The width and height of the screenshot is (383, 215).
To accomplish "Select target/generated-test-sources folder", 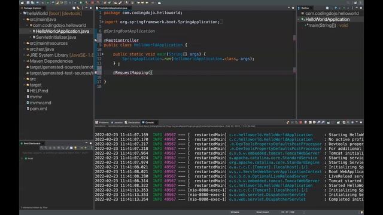I will point(61,73).
